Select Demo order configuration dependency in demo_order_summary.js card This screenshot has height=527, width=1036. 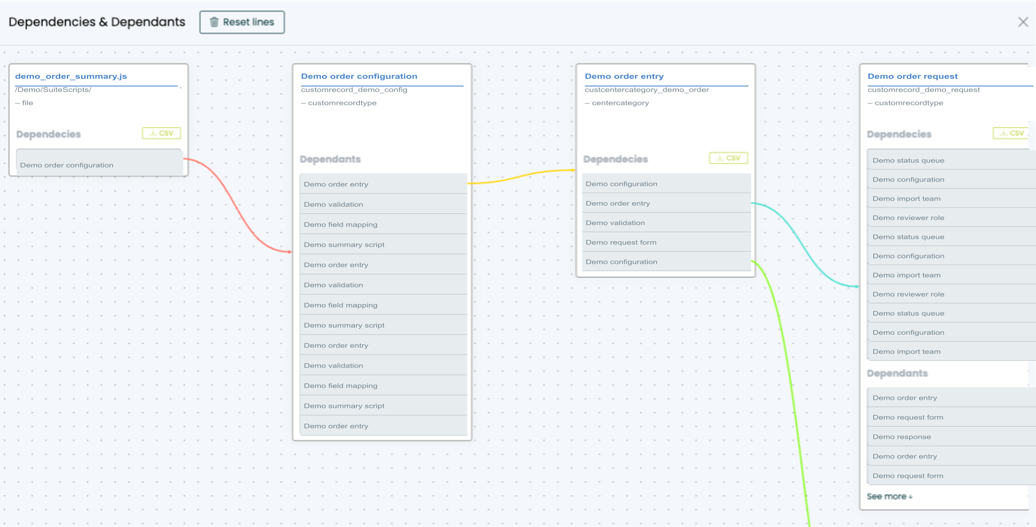click(99, 163)
